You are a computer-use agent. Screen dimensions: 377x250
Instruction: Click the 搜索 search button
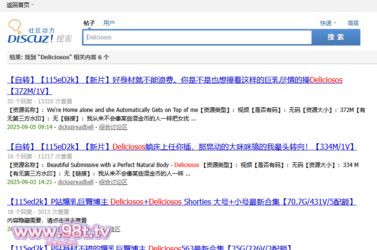point(336,37)
